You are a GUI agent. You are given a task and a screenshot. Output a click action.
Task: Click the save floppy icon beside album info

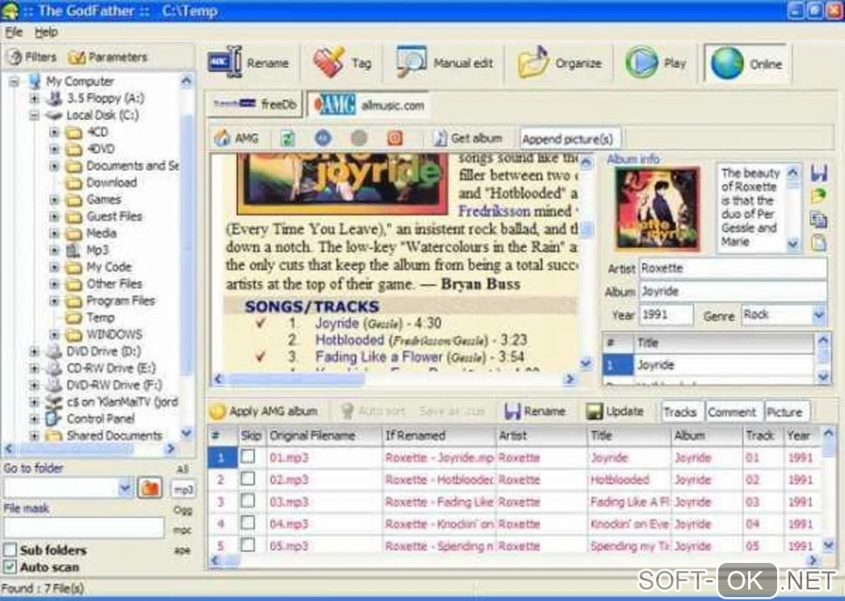818,173
